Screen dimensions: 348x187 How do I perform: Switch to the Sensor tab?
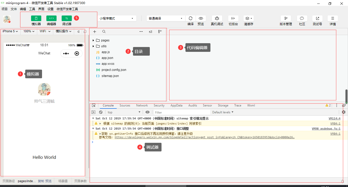(x=207, y=105)
